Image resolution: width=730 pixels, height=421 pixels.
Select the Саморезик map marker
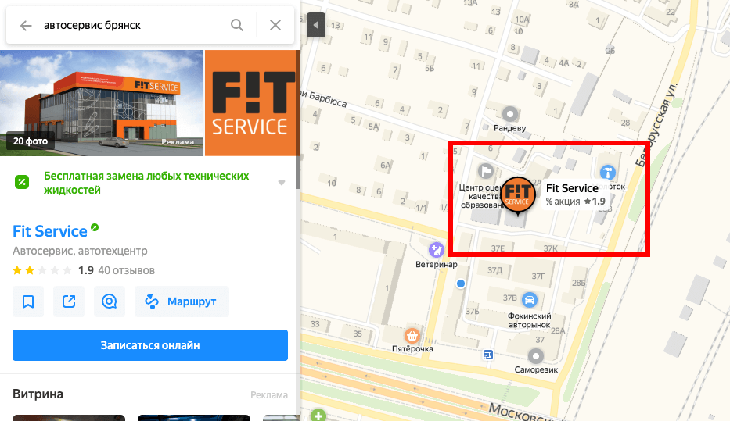tap(535, 356)
